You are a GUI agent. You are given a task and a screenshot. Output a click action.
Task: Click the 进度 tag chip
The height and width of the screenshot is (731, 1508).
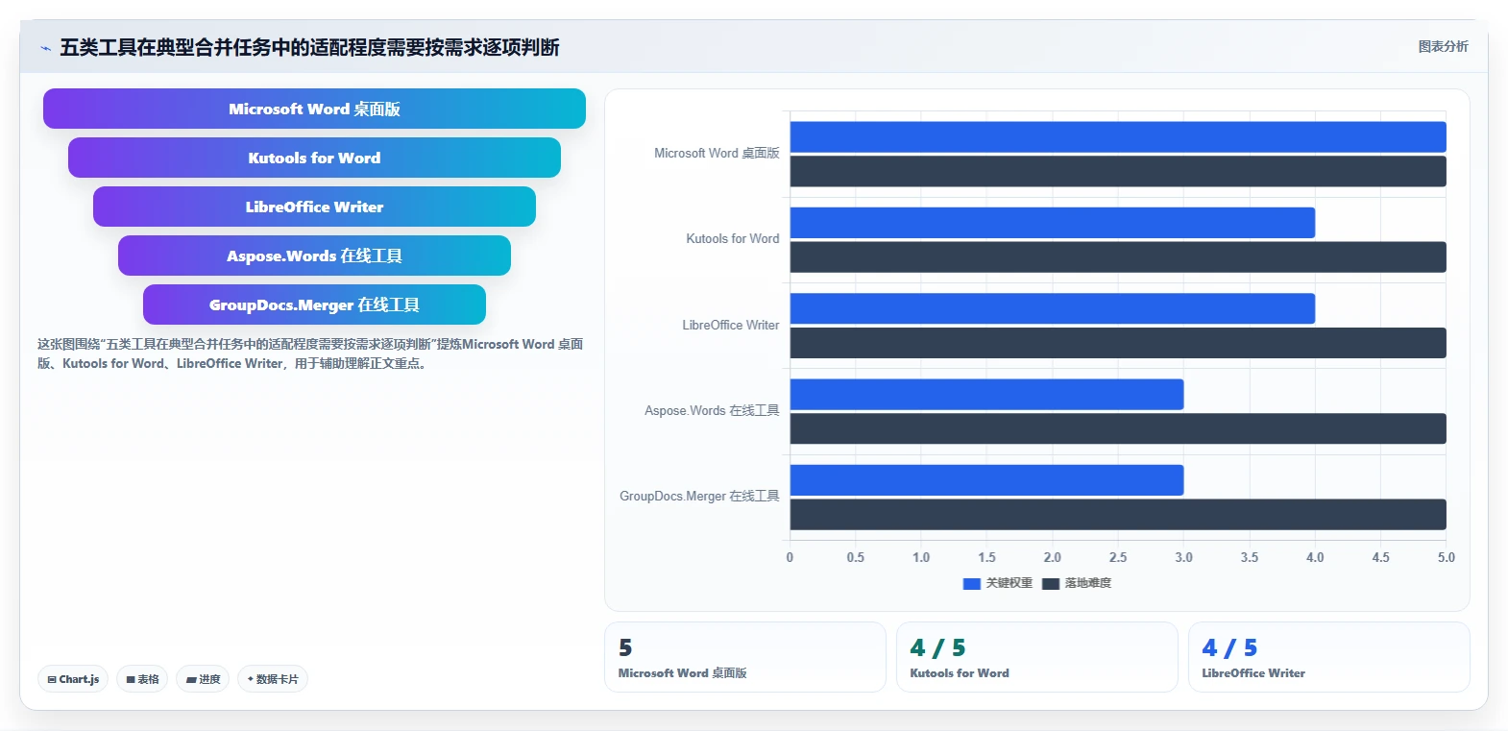click(x=203, y=679)
